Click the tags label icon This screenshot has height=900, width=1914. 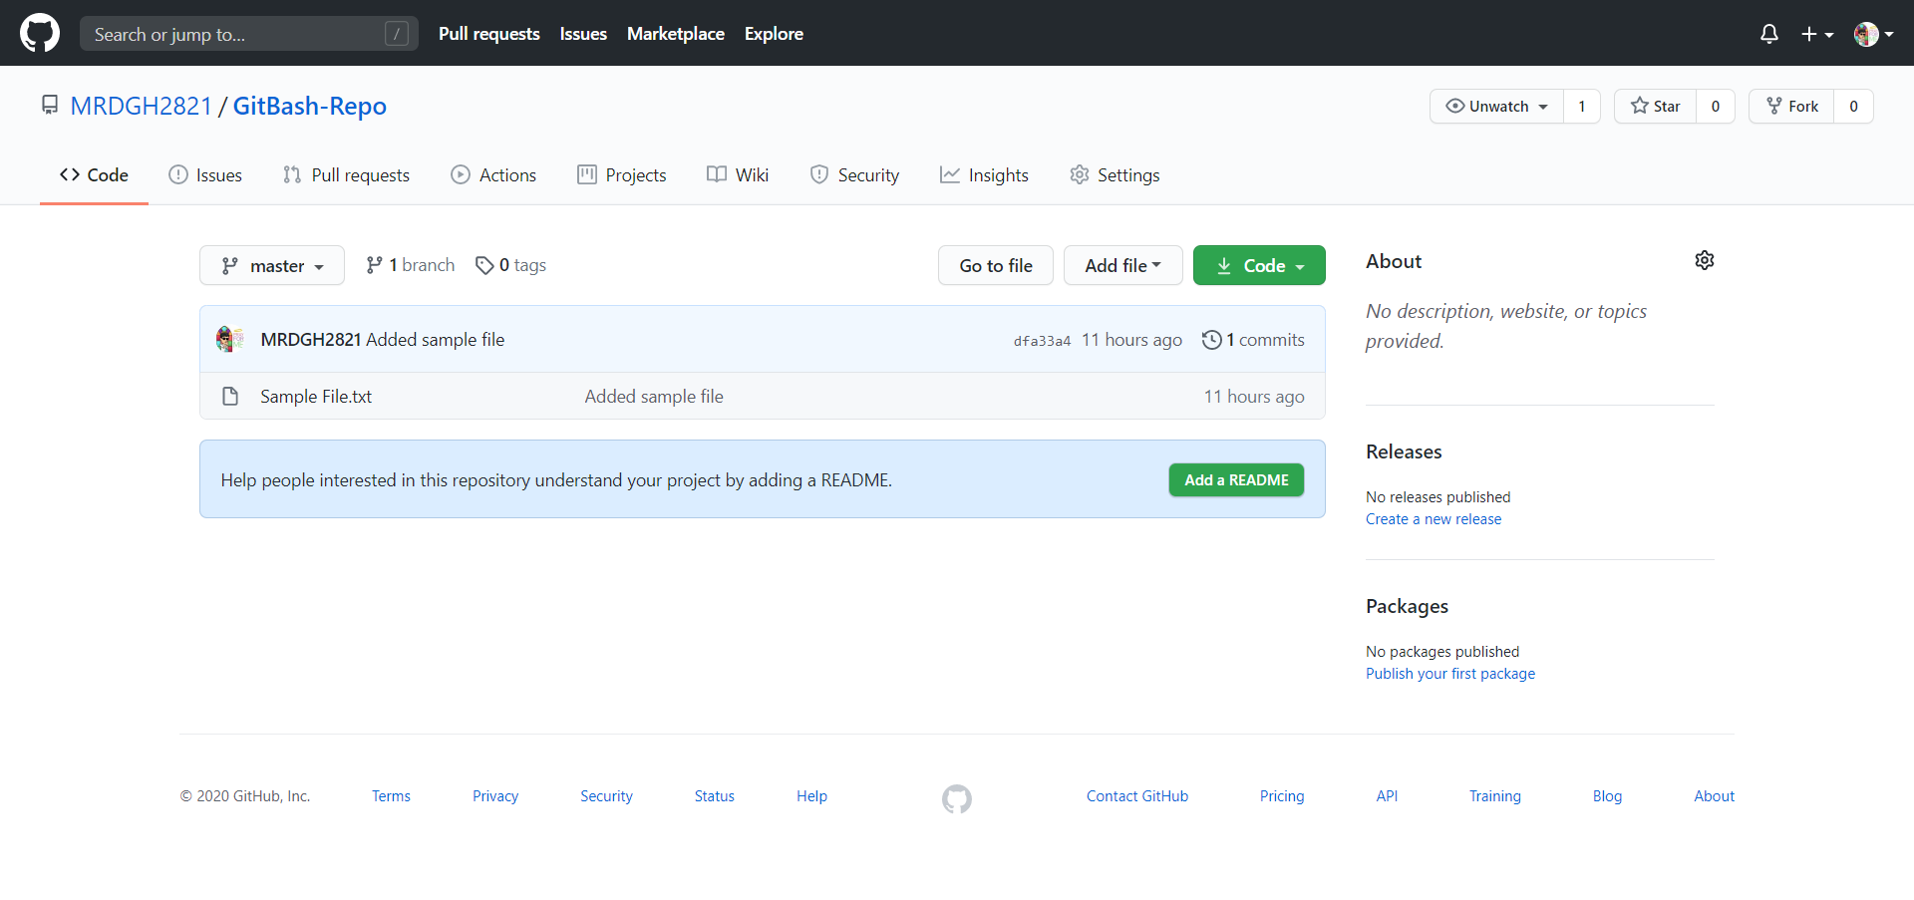pyautogui.click(x=484, y=265)
